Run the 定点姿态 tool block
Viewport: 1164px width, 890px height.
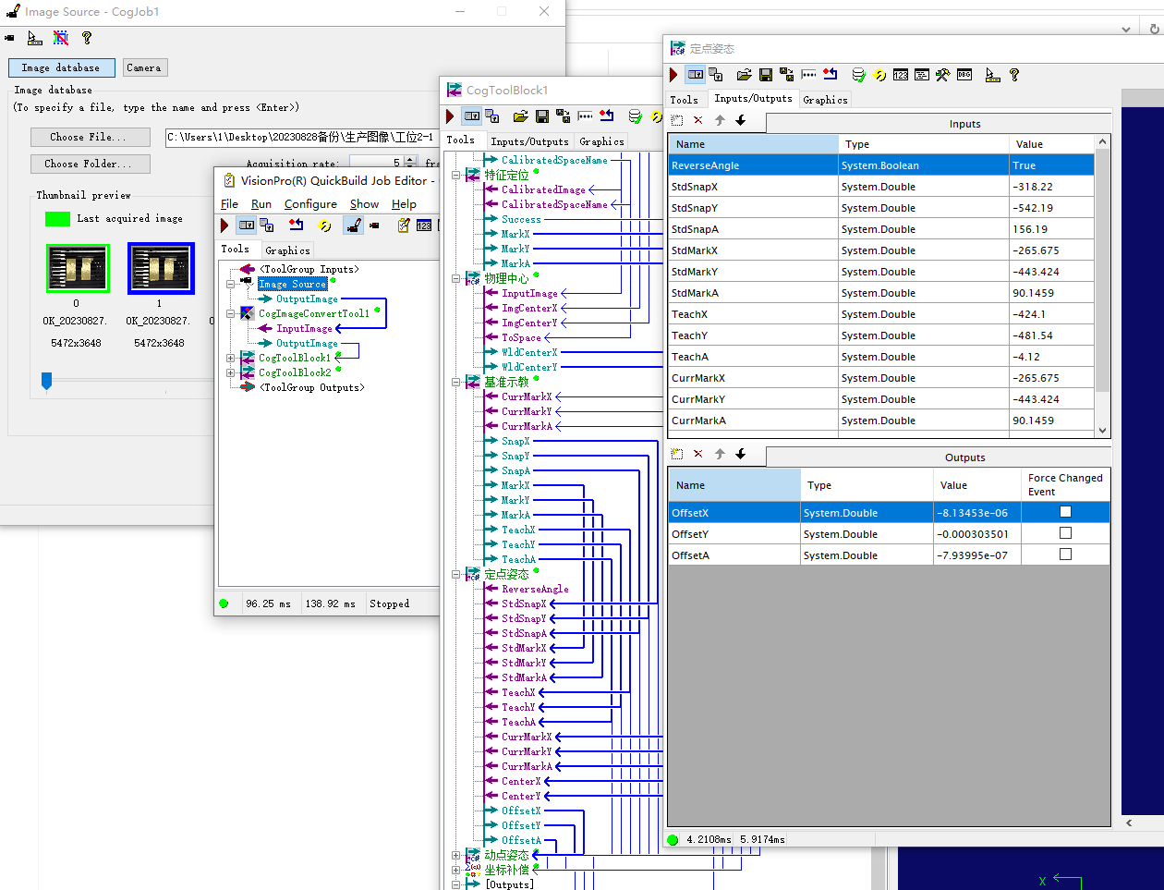pos(673,75)
